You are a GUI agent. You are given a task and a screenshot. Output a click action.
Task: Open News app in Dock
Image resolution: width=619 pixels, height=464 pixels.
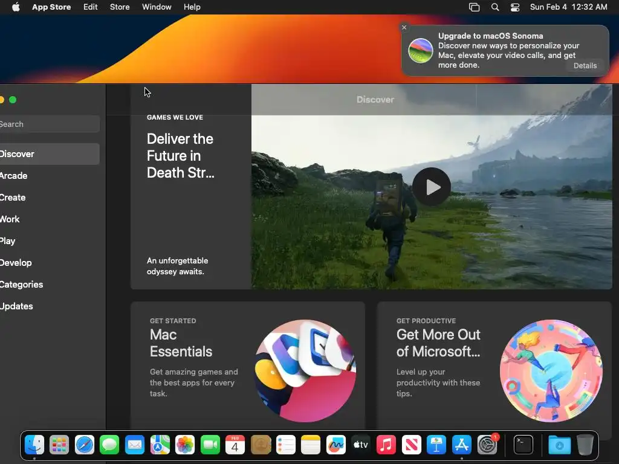click(x=411, y=445)
